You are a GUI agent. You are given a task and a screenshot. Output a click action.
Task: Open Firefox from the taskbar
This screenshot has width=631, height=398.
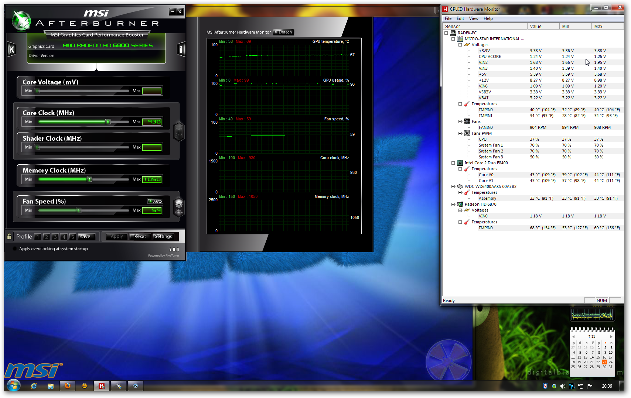[x=68, y=386]
